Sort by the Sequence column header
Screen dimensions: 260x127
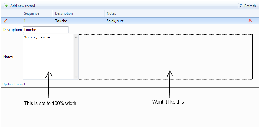coord(32,13)
